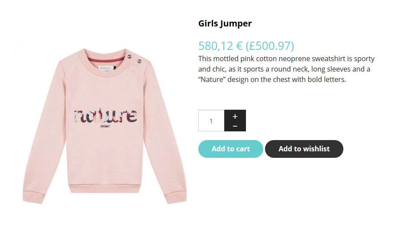This screenshot has width=404, height=245.
Task: Click the word "Nature" in the description
Action: (212, 80)
